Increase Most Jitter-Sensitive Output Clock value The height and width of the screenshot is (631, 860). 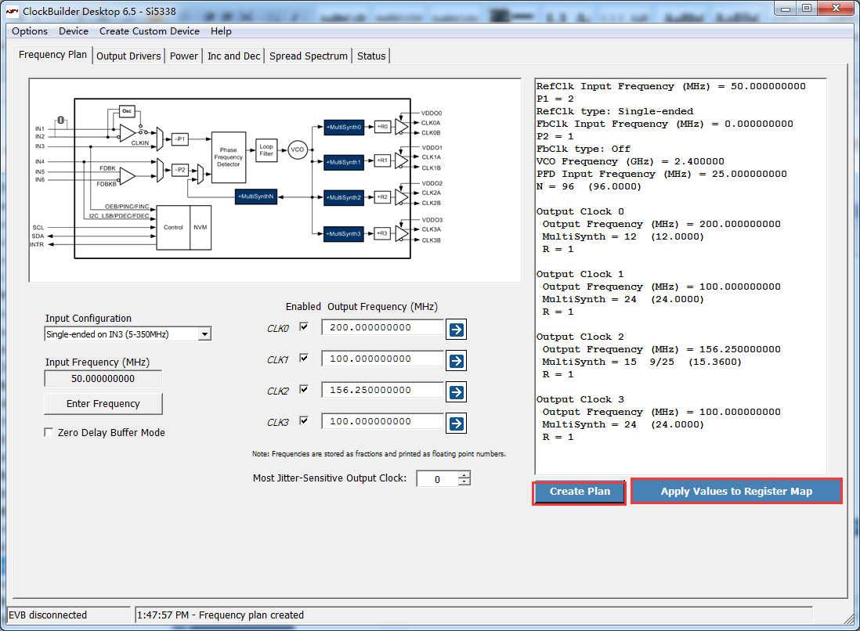[x=464, y=474]
